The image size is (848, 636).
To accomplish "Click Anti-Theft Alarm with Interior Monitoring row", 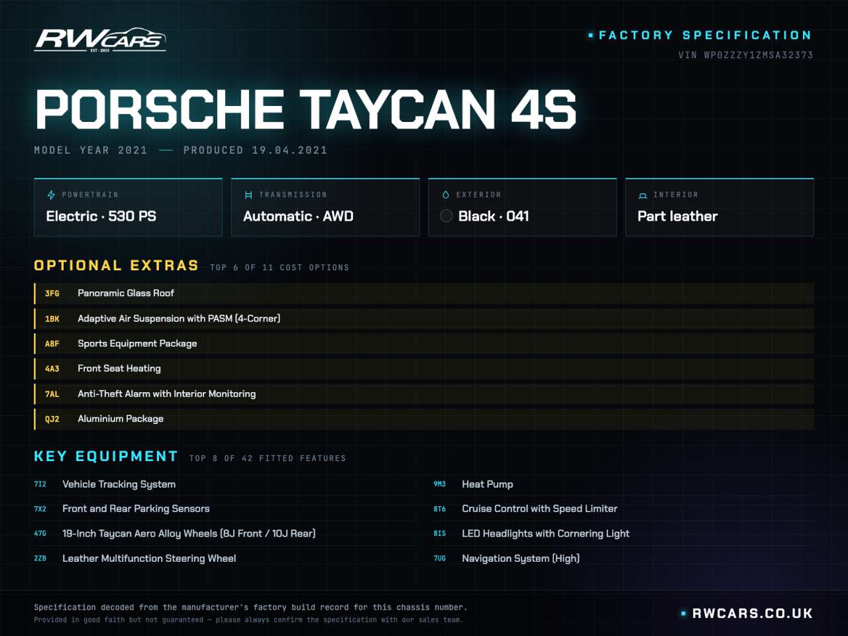I will click(x=424, y=394).
